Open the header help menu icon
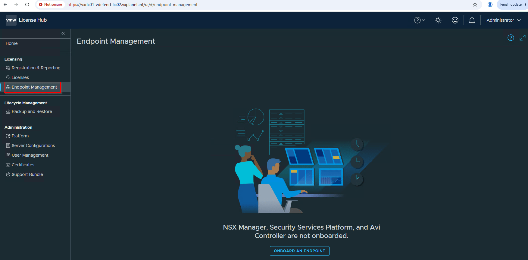Image resolution: width=528 pixels, height=260 pixels. (x=420, y=20)
